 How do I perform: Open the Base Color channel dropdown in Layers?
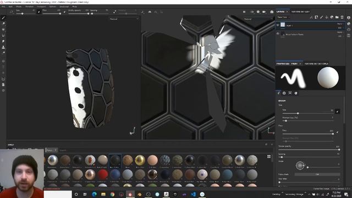(x=284, y=17)
